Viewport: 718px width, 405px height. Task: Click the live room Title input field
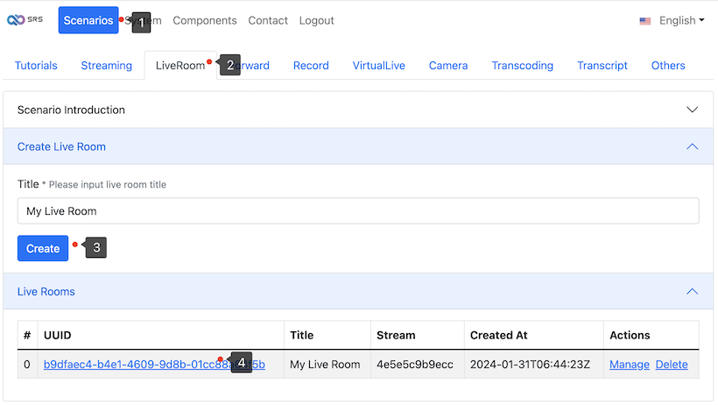(358, 211)
